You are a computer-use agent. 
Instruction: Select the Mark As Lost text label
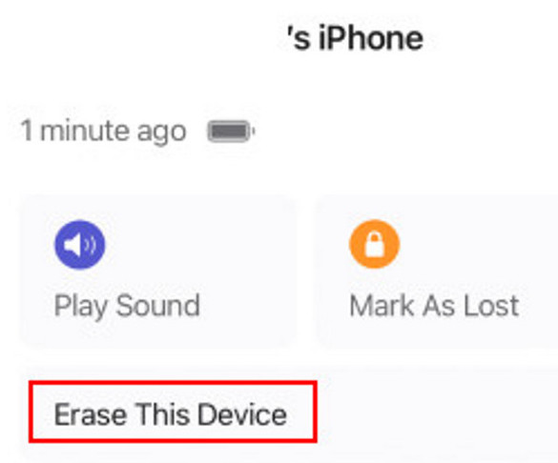pos(434,305)
